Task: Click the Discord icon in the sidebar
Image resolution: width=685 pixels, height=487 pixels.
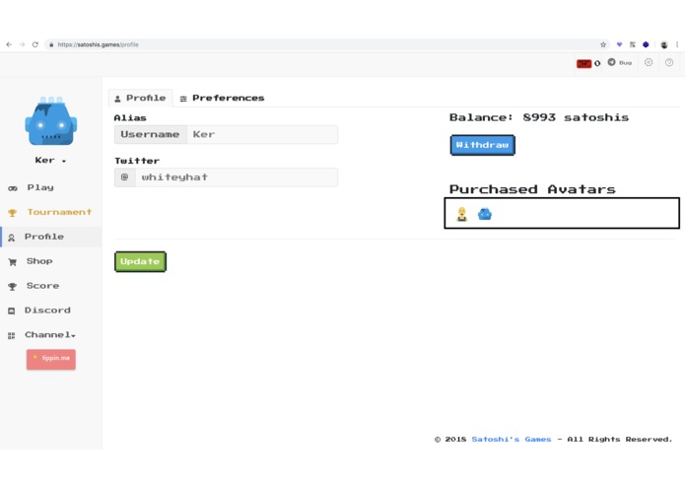Action: [12, 311]
